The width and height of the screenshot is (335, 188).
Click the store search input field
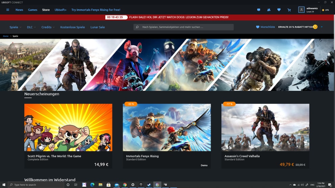183,27
